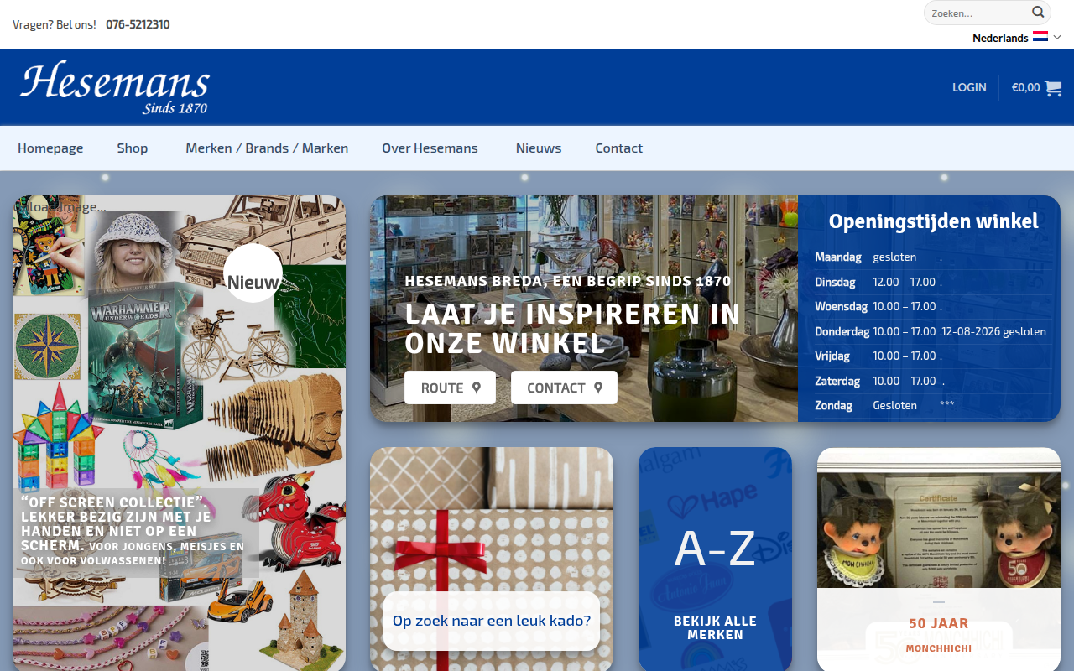Click 'Vragen? Bel ons!' text
The image size is (1074, 671).
(55, 24)
